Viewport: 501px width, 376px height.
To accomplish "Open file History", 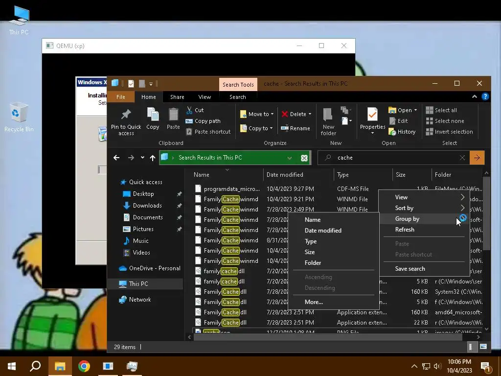I will point(402,132).
